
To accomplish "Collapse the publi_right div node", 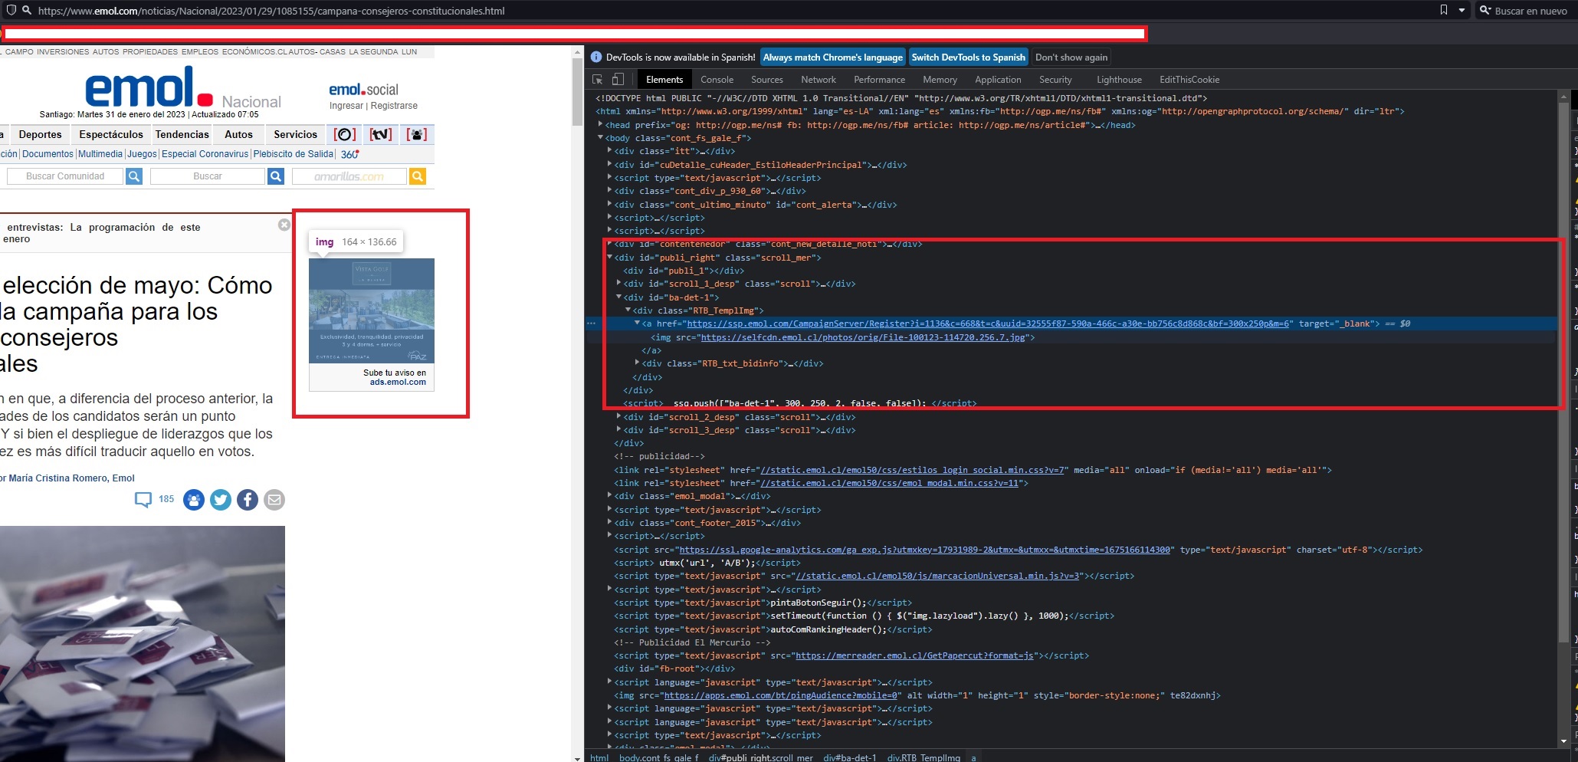I will coord(609,258).
